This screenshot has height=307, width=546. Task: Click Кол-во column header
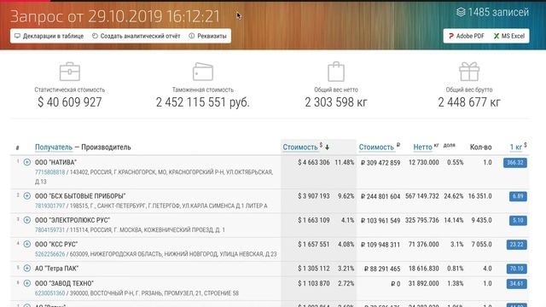[480, 148]
